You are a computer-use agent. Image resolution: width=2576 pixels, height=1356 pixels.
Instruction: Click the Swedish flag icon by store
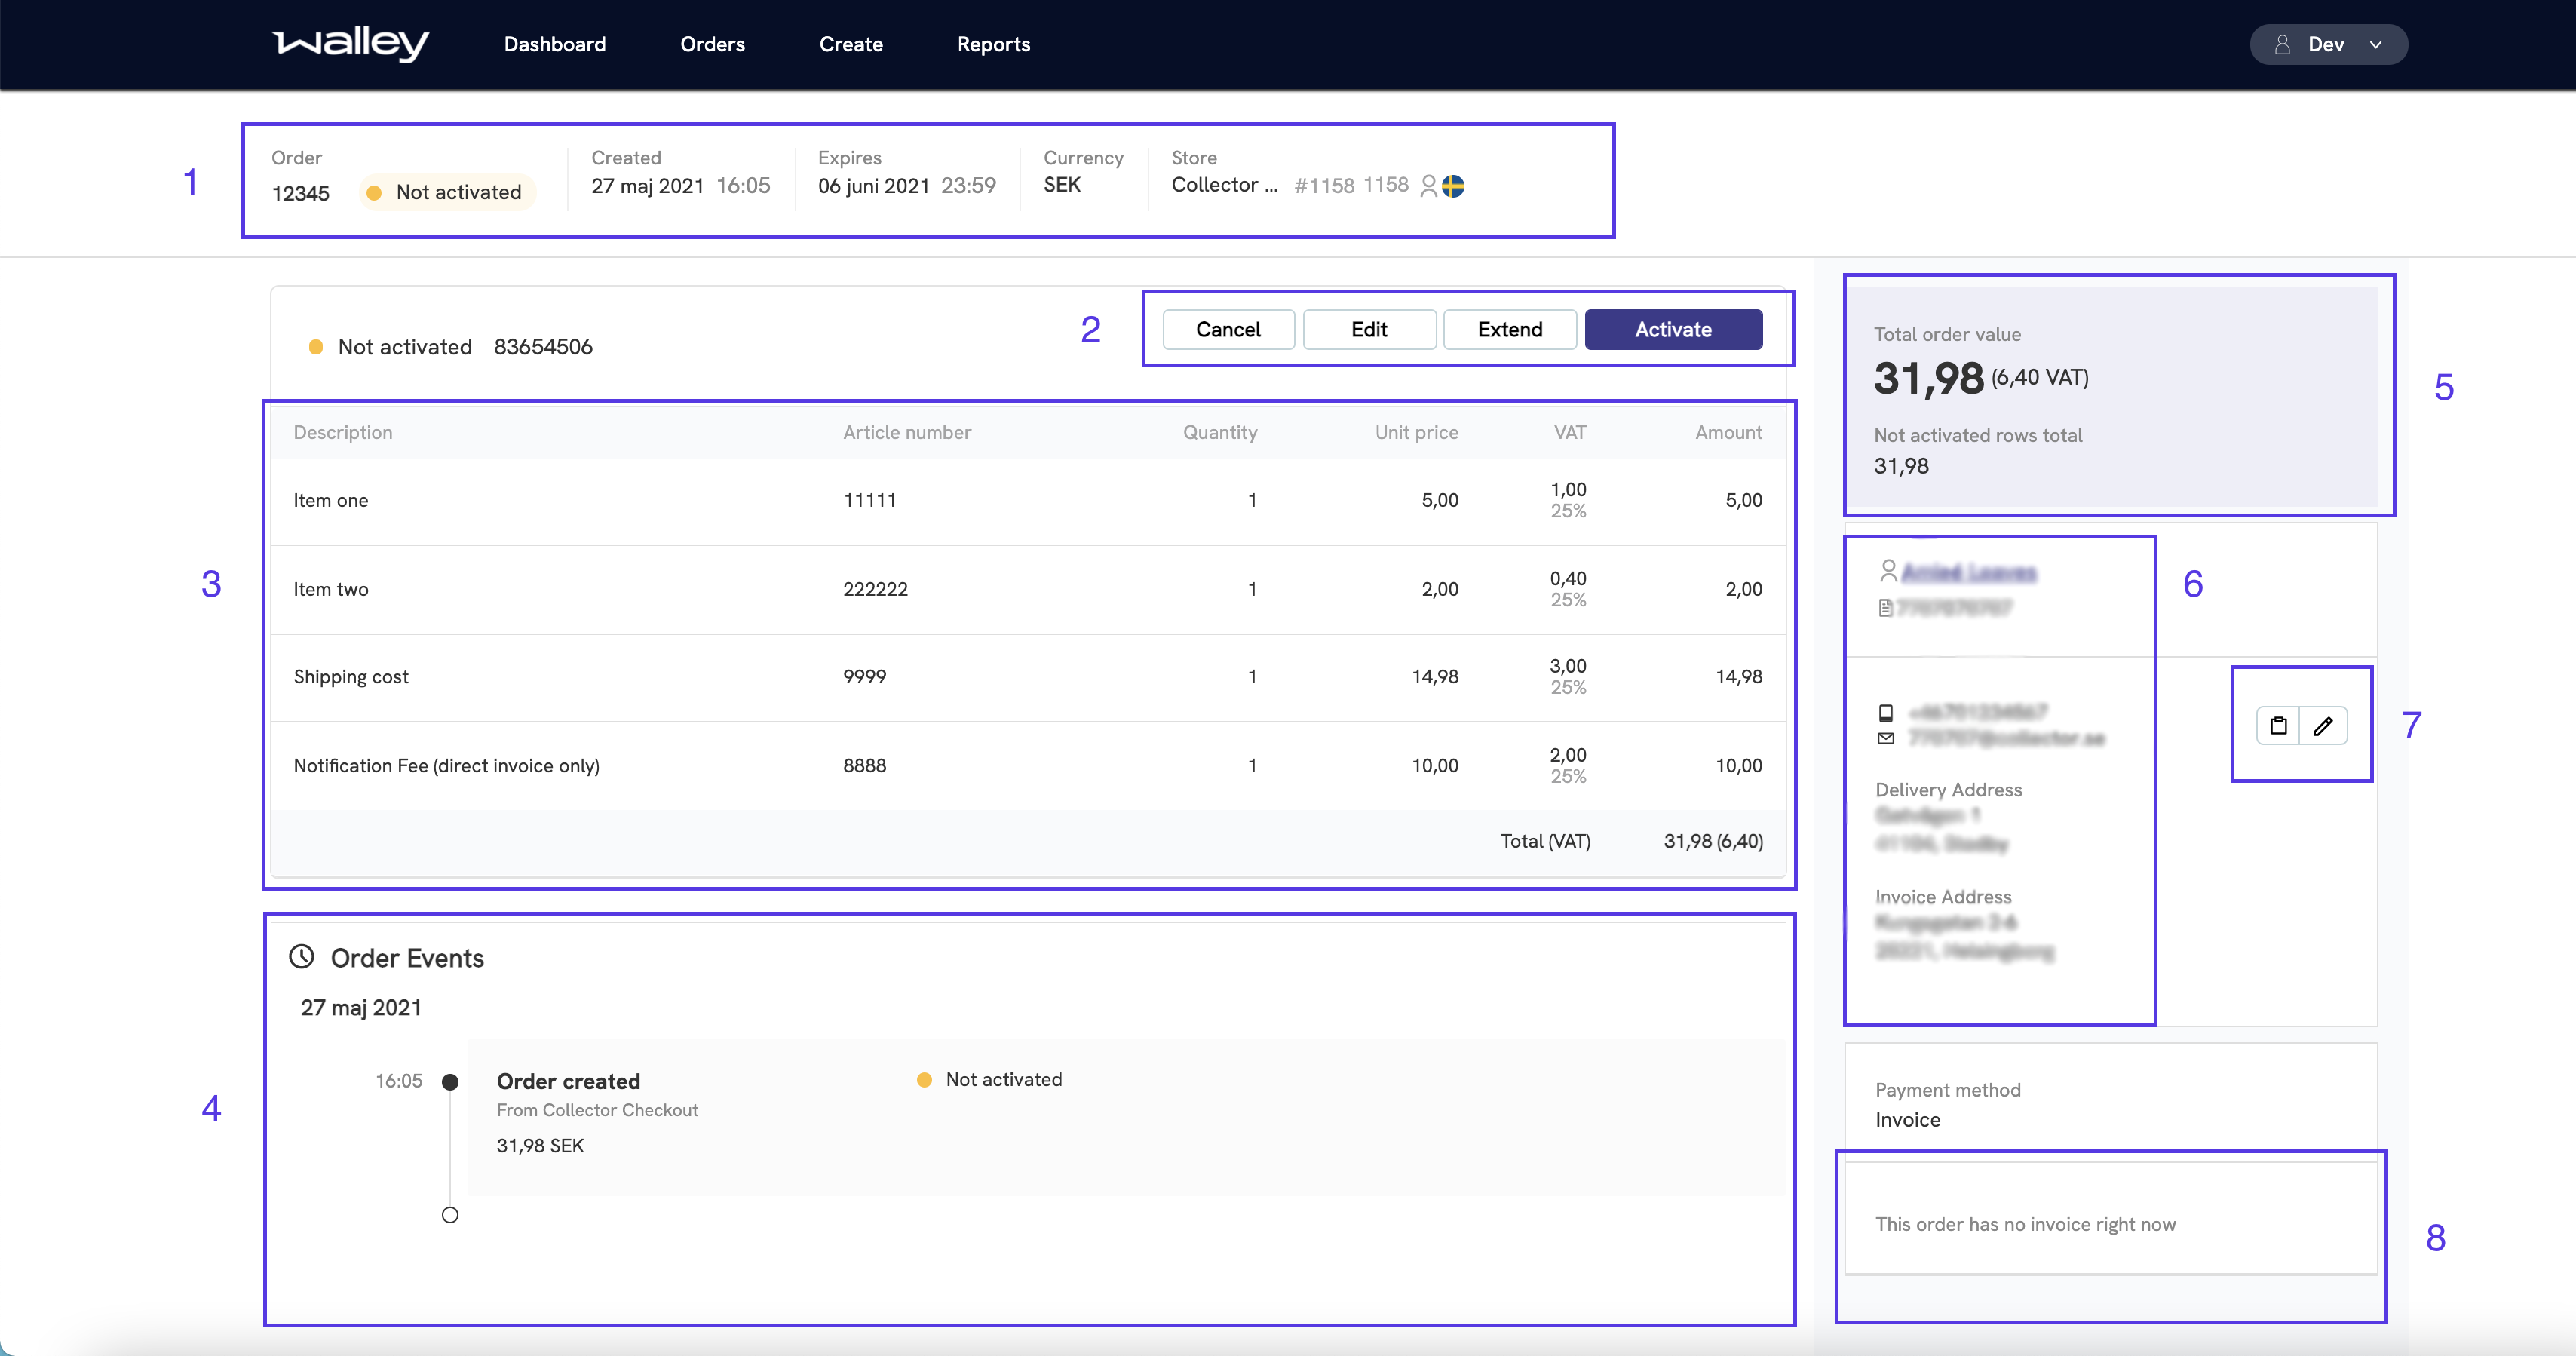click(1453, 185)
